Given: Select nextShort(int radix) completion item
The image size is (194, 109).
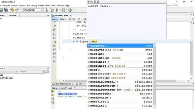Looking at the screenshot, I should (x=120, y=66).
